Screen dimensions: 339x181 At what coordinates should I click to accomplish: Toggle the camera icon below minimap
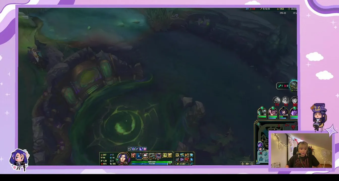(247, 164)
